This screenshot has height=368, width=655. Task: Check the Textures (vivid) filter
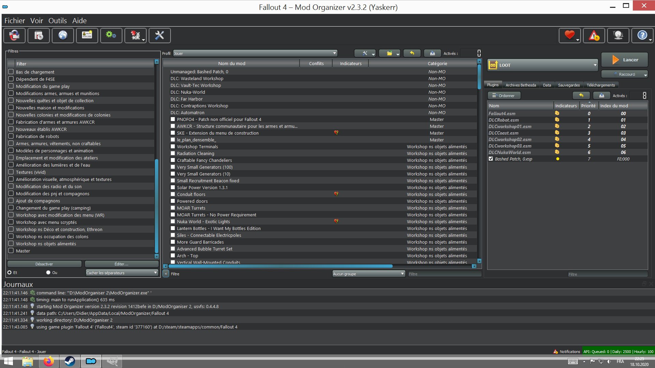tap(11, 172)
